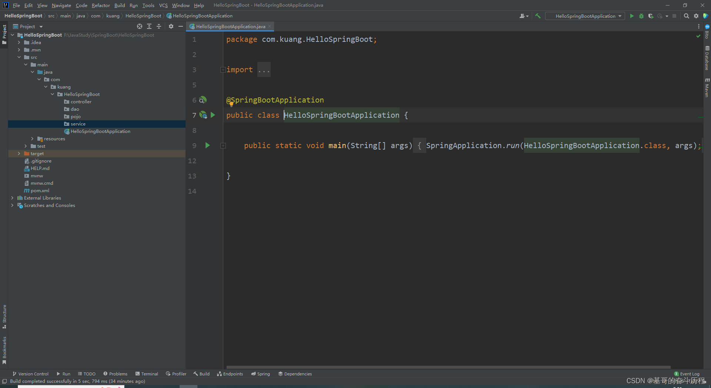
Task: Open Search Everywhere with the magnifier icon
Action: click(687, 16)
